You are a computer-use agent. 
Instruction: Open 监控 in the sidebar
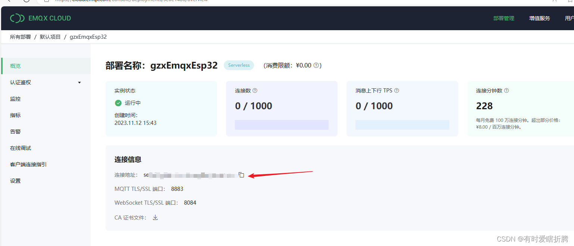point(46,99)
